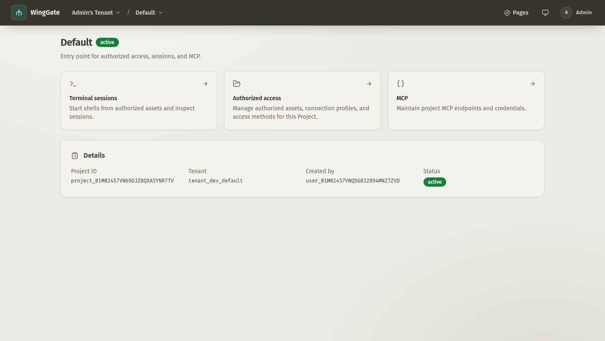This screenshot has height=341, width=605.
Task: Click the clipboard icon beside Details heading
Action: [75, 156]
